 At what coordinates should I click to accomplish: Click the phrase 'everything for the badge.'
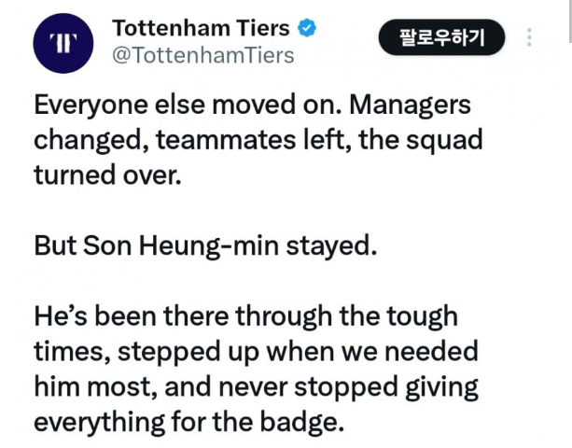point(189,422)
